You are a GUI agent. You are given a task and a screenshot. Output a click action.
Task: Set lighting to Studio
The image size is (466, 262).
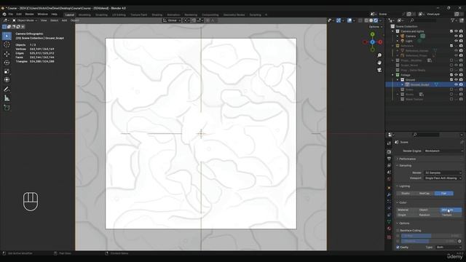click(406, 194)
